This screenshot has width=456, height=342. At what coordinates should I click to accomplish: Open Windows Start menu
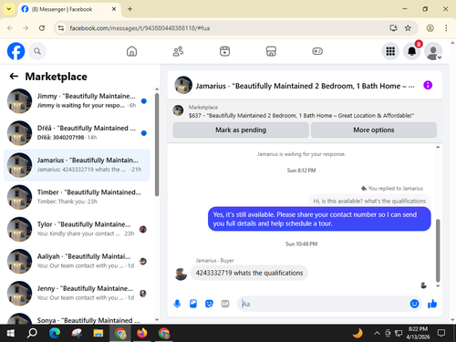11,333
